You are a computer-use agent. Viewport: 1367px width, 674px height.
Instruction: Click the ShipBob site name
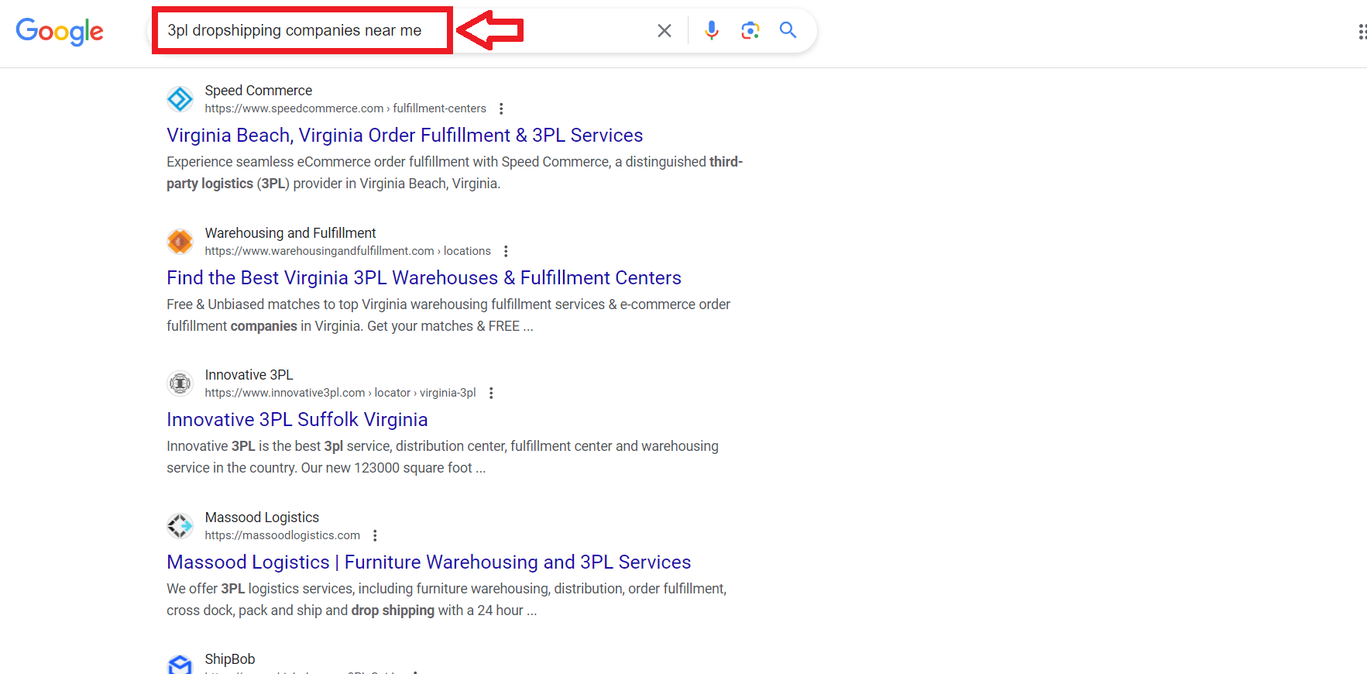coord(229,659)
